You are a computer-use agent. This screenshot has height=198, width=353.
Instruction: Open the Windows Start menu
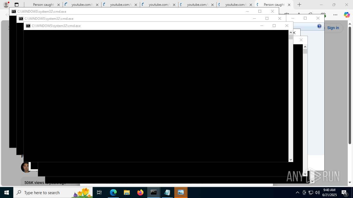coord(7,193)
